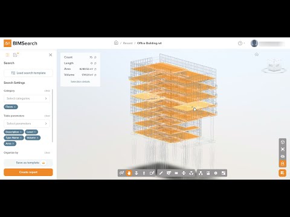The height and width of the screenshot is (217, 290).
Task: Copy the Volume value
Action: (x=95, y=75)
